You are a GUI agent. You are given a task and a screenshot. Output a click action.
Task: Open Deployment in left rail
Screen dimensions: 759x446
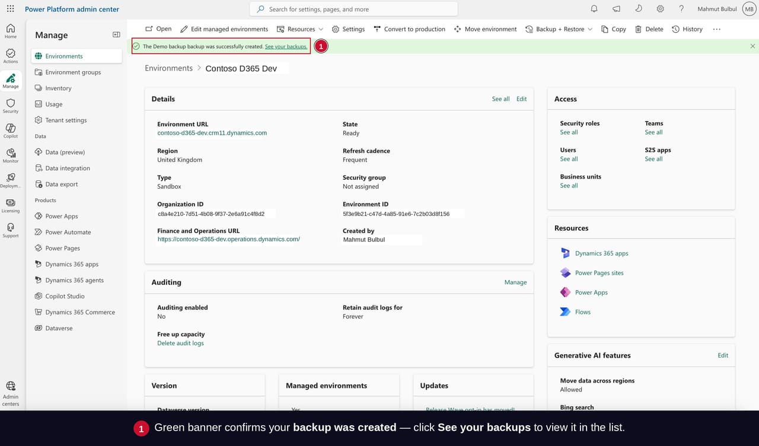click(x=11, y=180)
